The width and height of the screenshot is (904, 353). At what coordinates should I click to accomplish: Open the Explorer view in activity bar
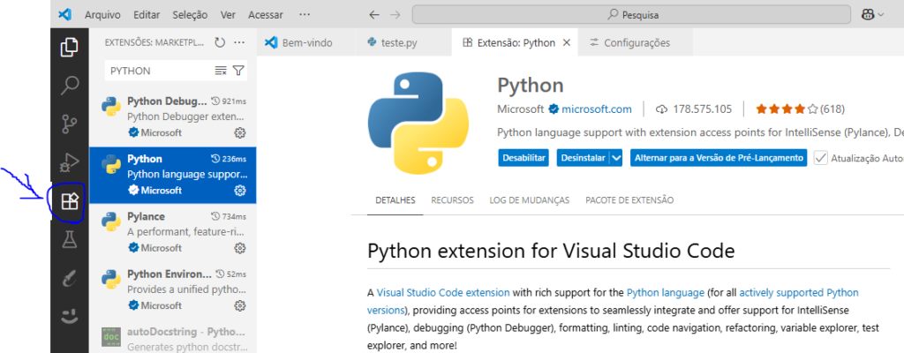pyautogui.click(x=70, y=49)
